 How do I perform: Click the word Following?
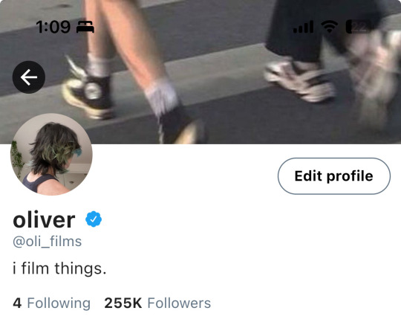[59, 303]
